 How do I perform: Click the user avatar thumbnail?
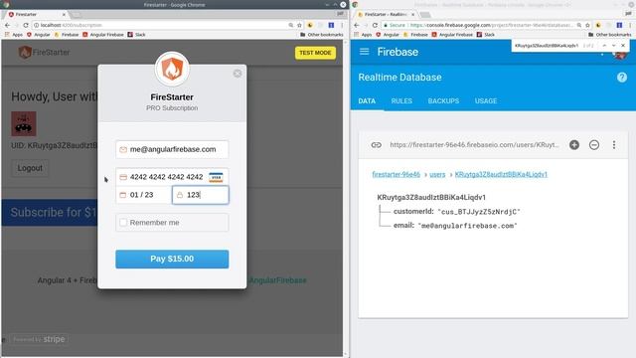click(24, 123)
